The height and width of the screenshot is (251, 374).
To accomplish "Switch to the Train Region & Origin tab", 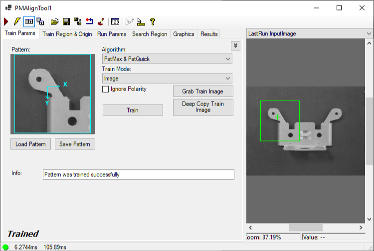I will tap(67, 34).
